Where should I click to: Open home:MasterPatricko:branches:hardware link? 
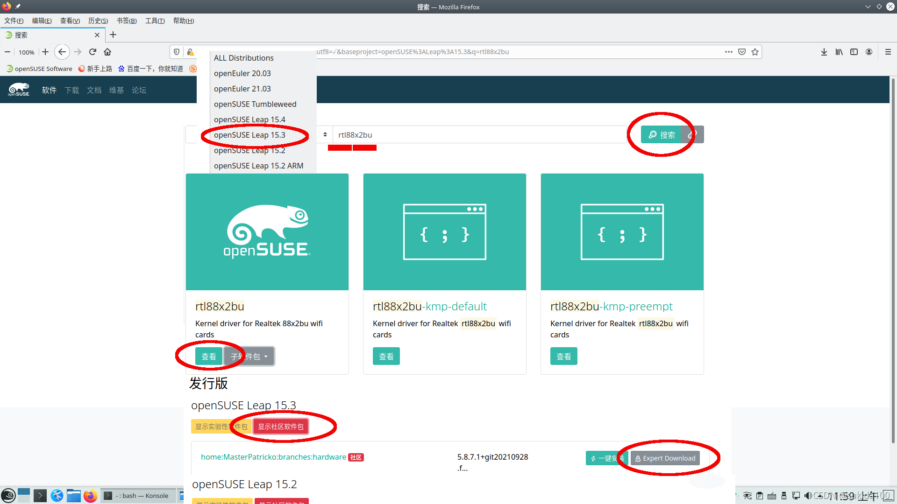[274, 457]
